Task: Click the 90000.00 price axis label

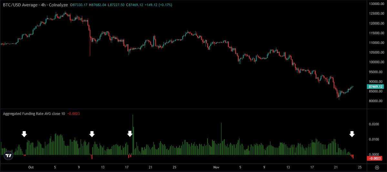Action: tap(376, 82)
